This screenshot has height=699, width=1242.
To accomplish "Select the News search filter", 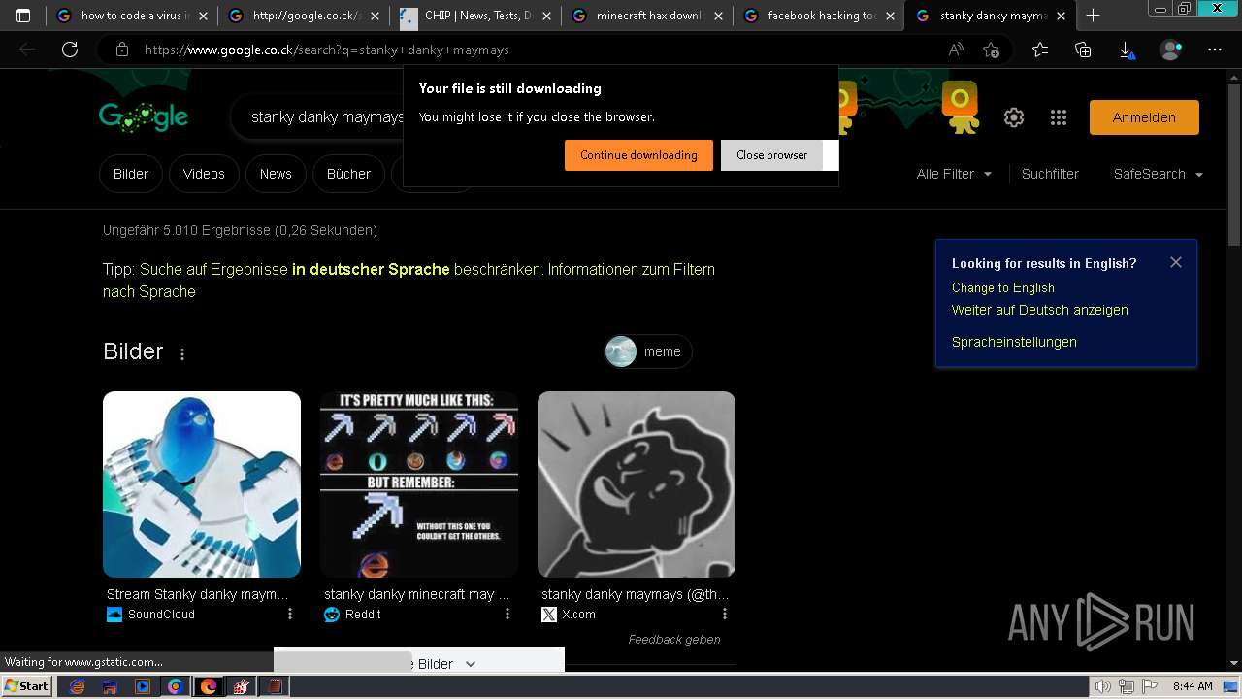I will tap(276, 174).
